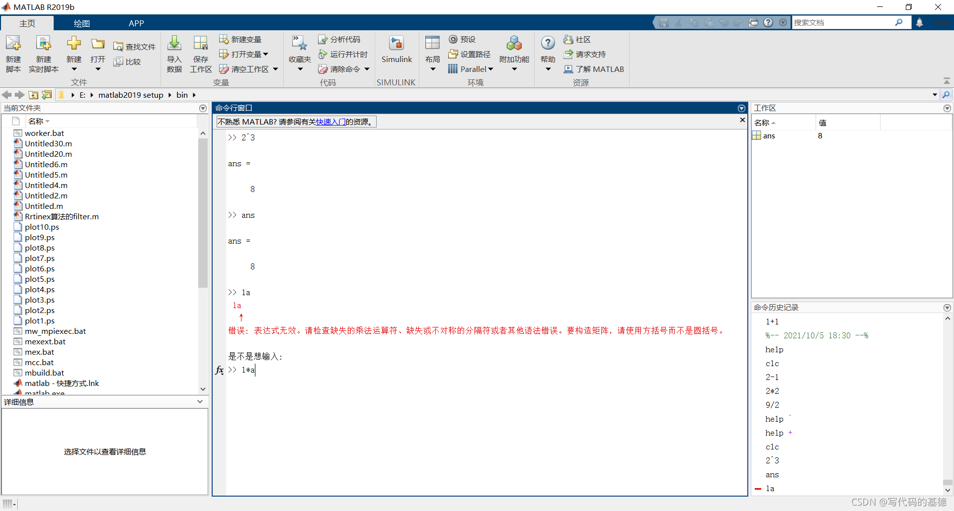The image size is (954, 511).
Task: Click the yellow plus New (新建) icon
Action: tap(74, 44)
